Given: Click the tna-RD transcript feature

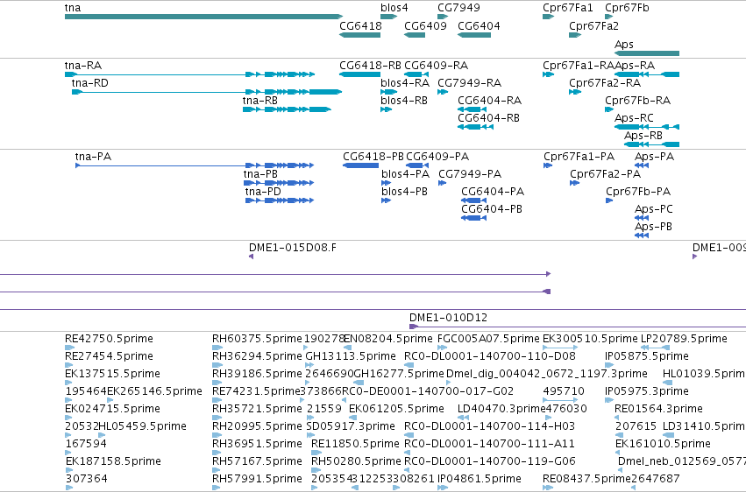Looking at the screenshot, I should point(207,92).
